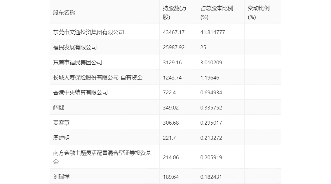Viewport: 331px width, 184px height.
Task: Select the percentage 1.19646
Action: coord(210,78)
